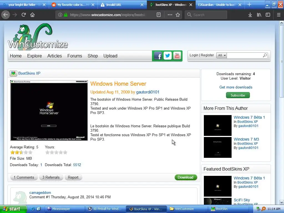Viewport: 284px width, 213px height.
Task: Close the 'My favorite color is' tab
Action: [x=93, y=5]
